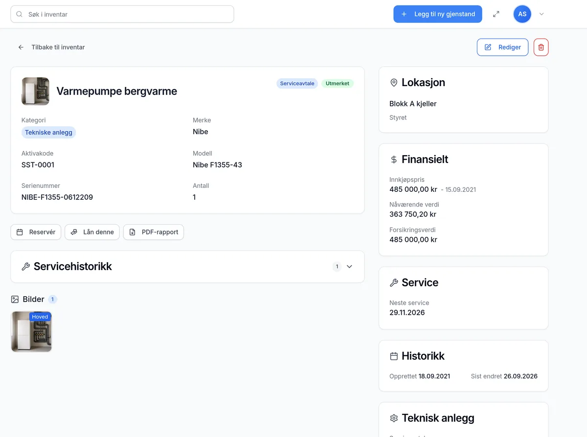587x437 pixels.
Task: Open the Varmepumpe header thumbnail image
Action: (x=35, y=91)
